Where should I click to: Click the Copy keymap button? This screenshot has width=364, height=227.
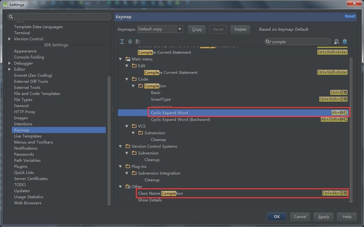pos(197,29)
